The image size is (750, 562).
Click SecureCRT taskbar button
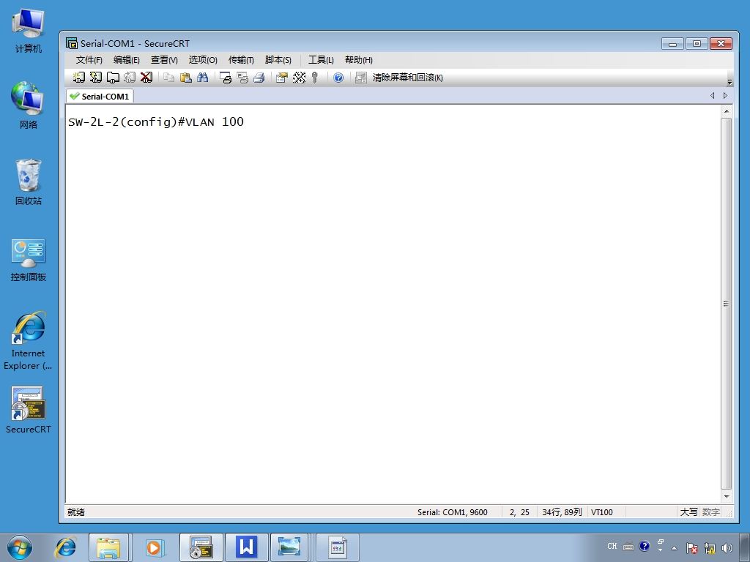(201, 547)
